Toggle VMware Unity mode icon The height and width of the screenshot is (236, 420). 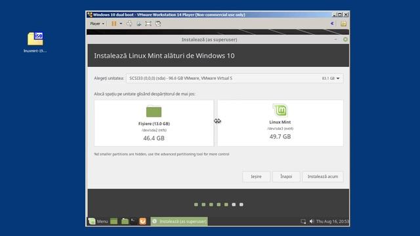[158, 24]
